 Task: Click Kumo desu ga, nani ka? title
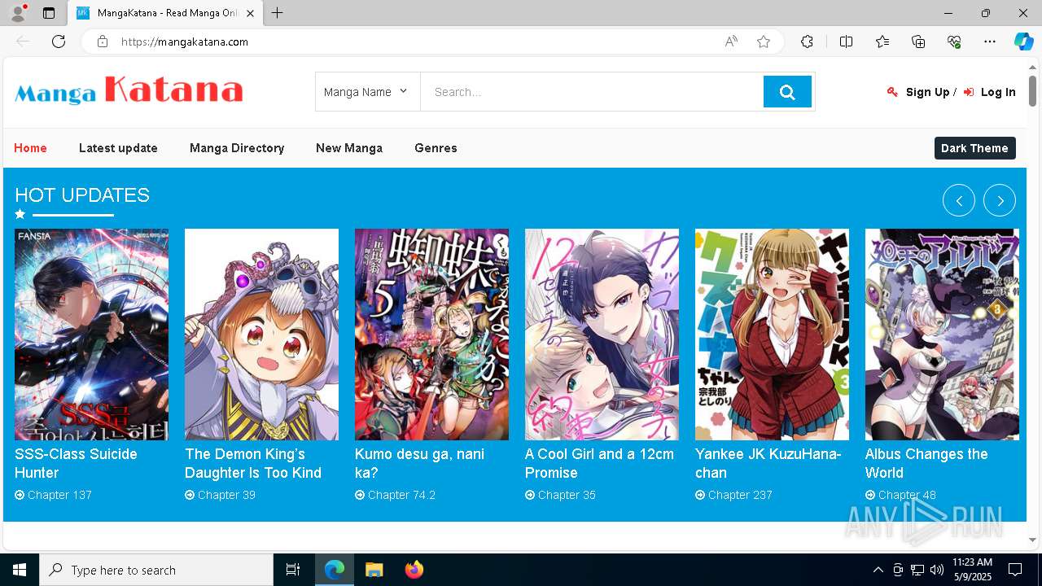pyautogui.click(x=419, y=463)
